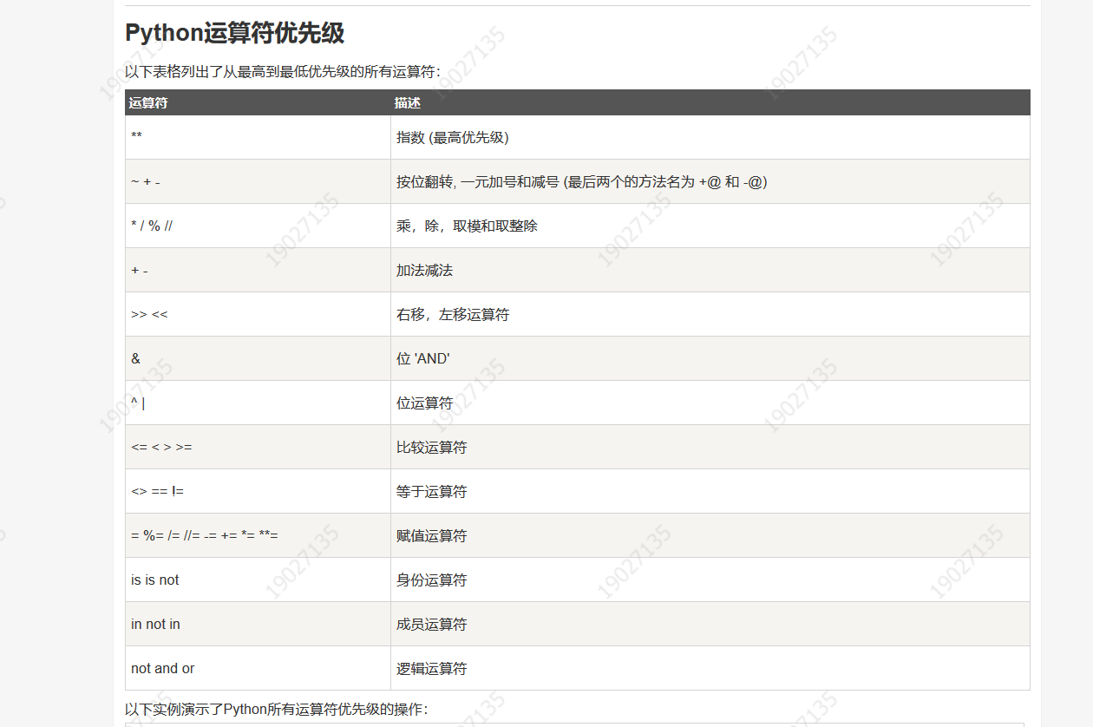Click the ">> <<" operator cell

coord(258,314)
